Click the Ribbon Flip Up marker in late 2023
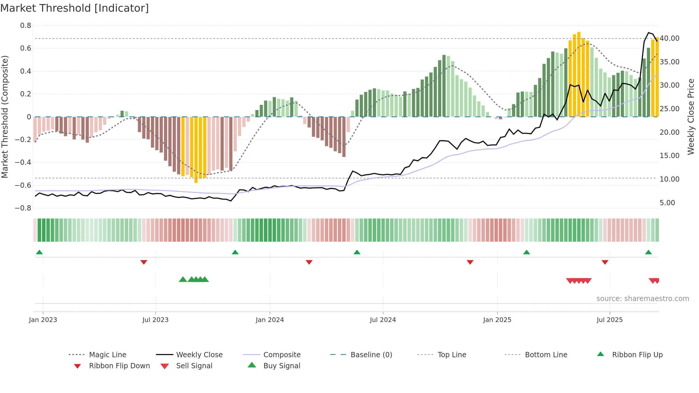Image resolution: width=699 pixels, height=393 pixels. click(235, 252)
